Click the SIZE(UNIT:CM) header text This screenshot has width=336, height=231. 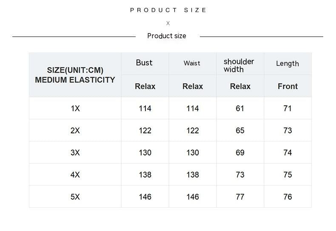(x=75, y=70)
